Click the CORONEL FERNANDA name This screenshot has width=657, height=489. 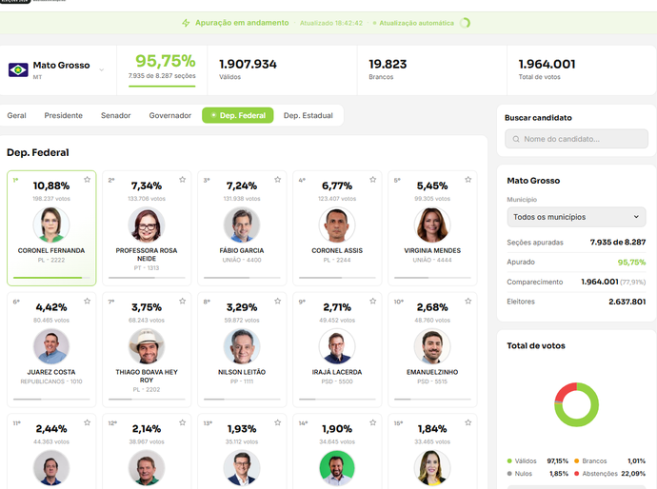click(51, 250)
